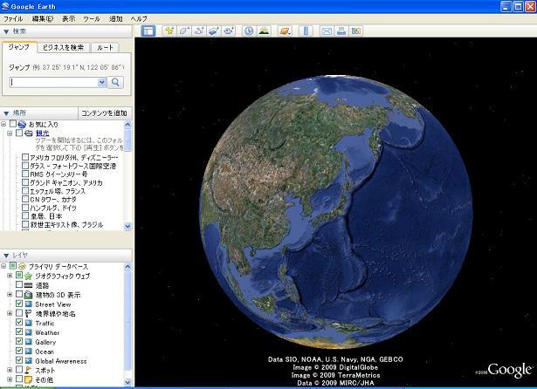Click the Add Path toolbar icon

point(199,31)
